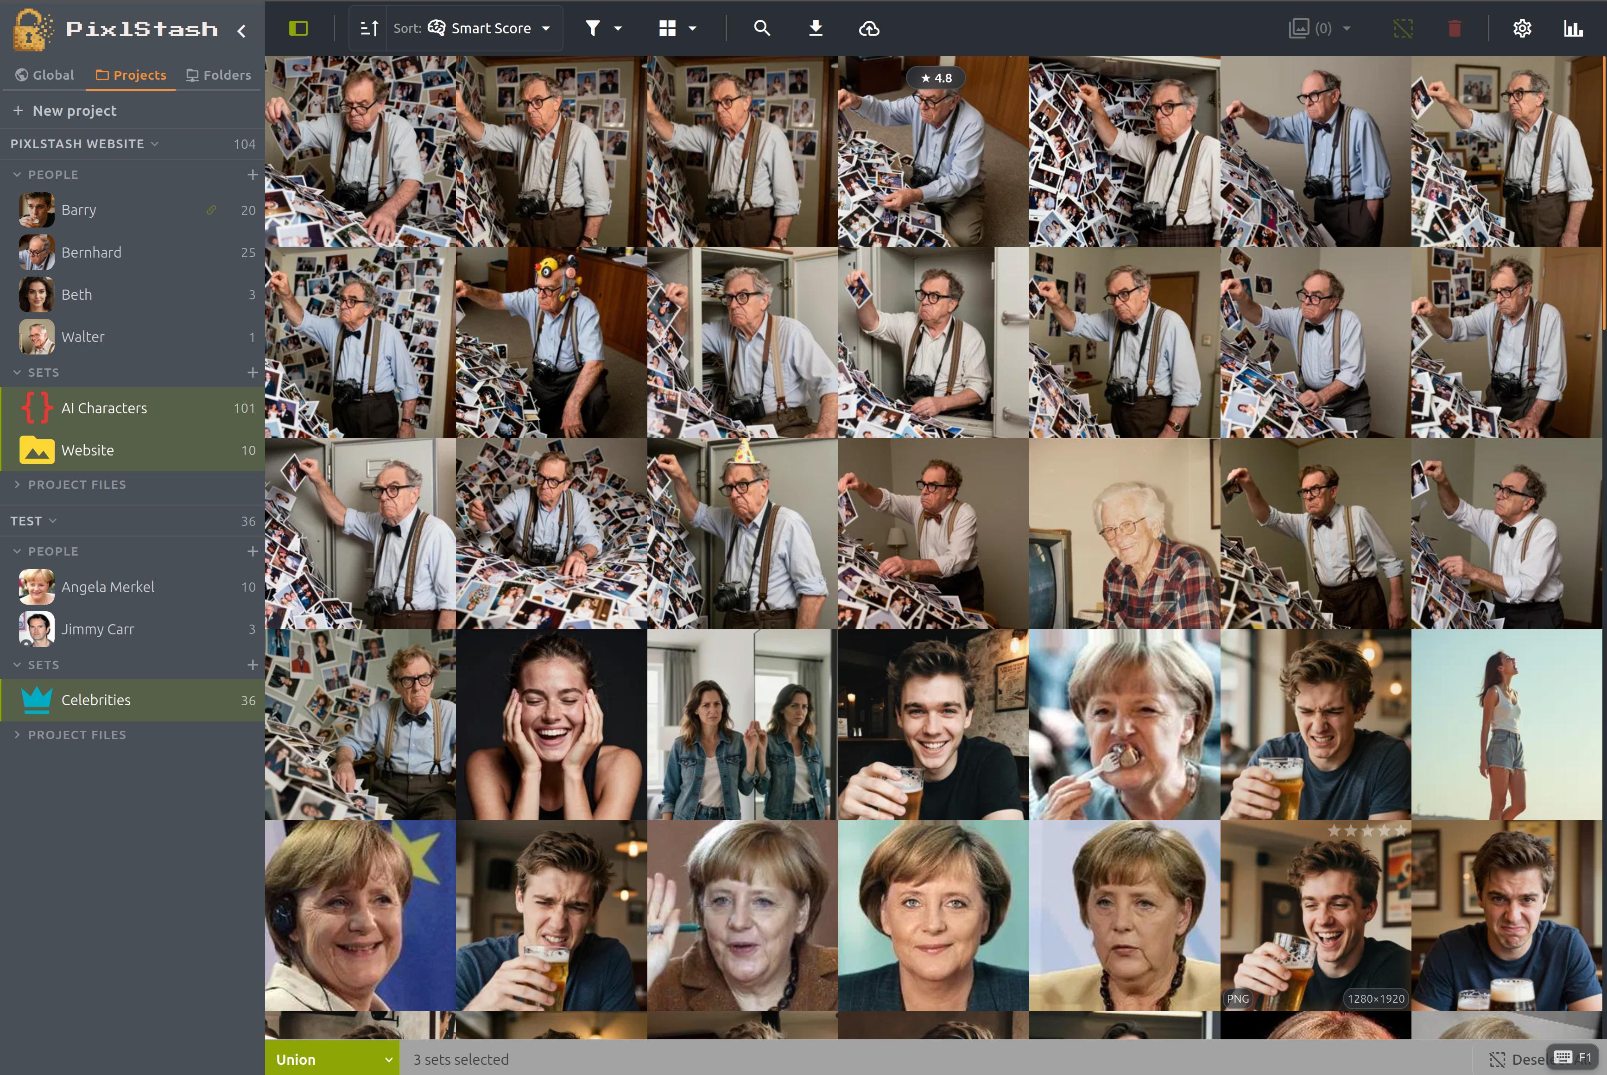Add a person to the TEST project
Screen dimensions: 1607x1075
click(x=252, y=551)
